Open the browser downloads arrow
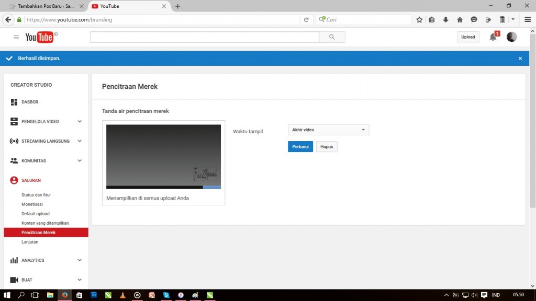 446,20
